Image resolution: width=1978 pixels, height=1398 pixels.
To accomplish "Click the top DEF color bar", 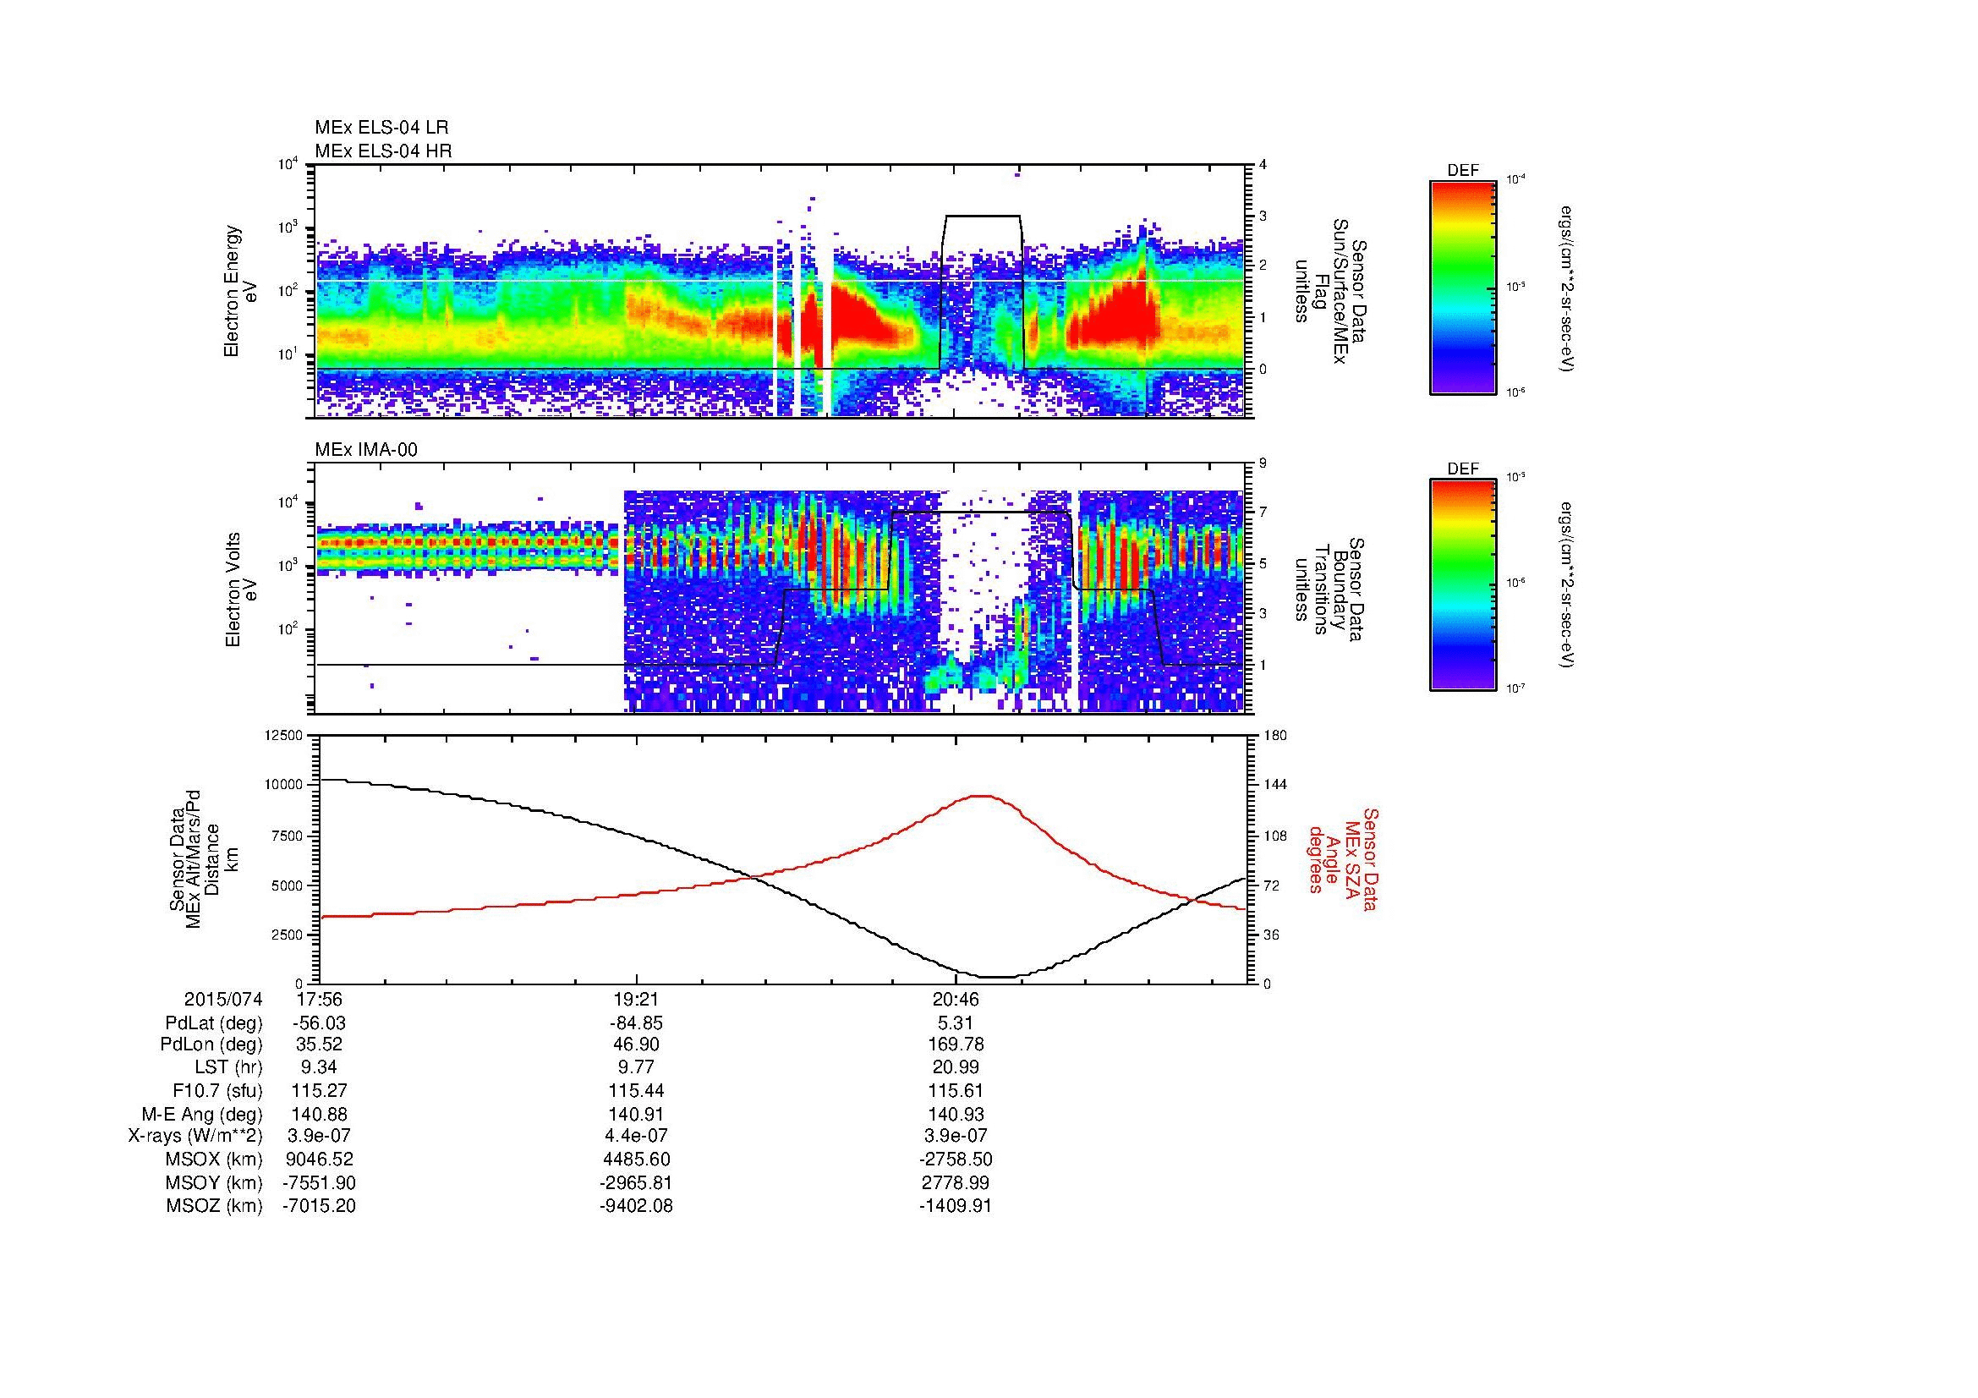I will pyautogui.click(x=1462, y=287).
